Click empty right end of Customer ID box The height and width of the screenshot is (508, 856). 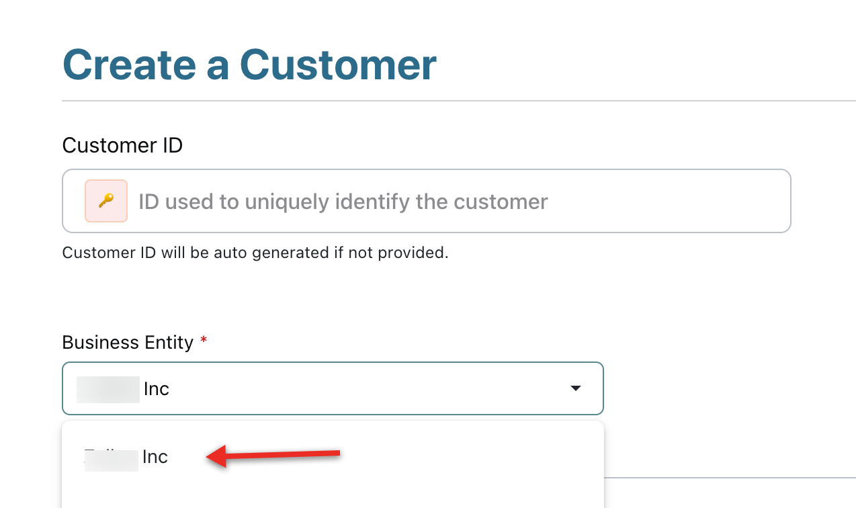tap(705, 201)
